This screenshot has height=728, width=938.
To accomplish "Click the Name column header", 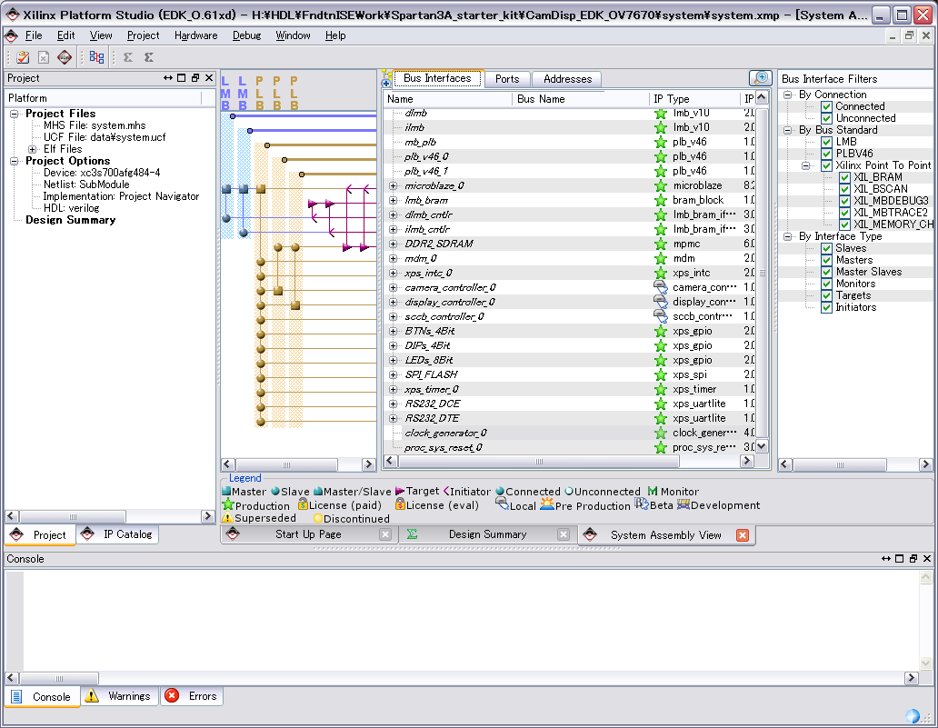I will [448, 99].
